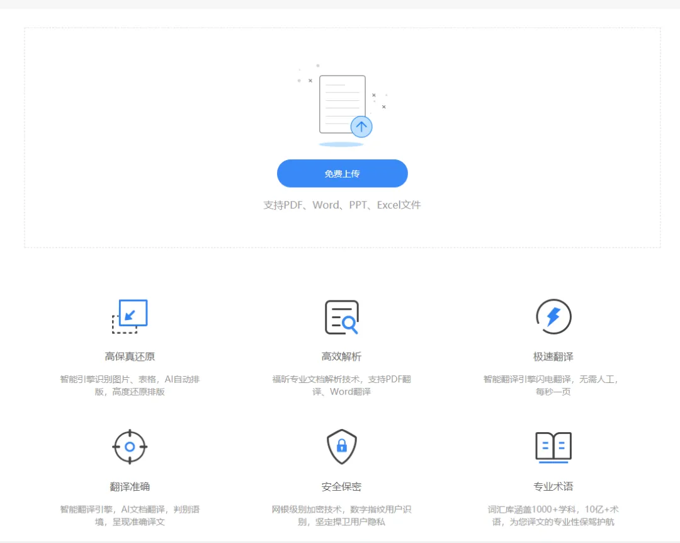
Task: Click the description containing AI文档翻译
Action: click(130, 515)
